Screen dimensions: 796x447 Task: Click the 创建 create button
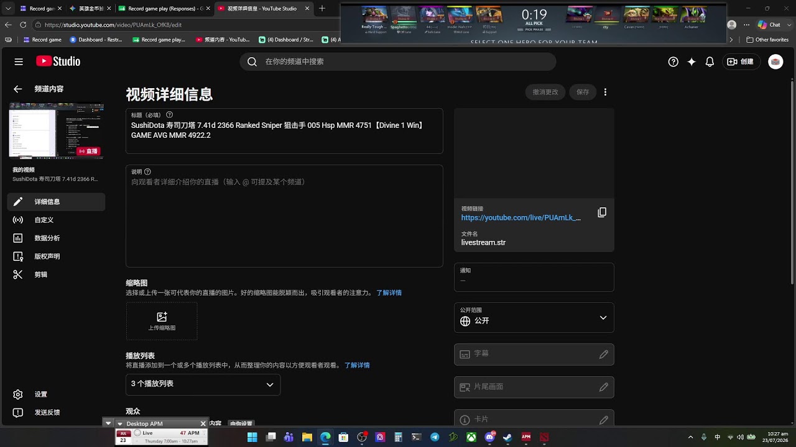741,61
